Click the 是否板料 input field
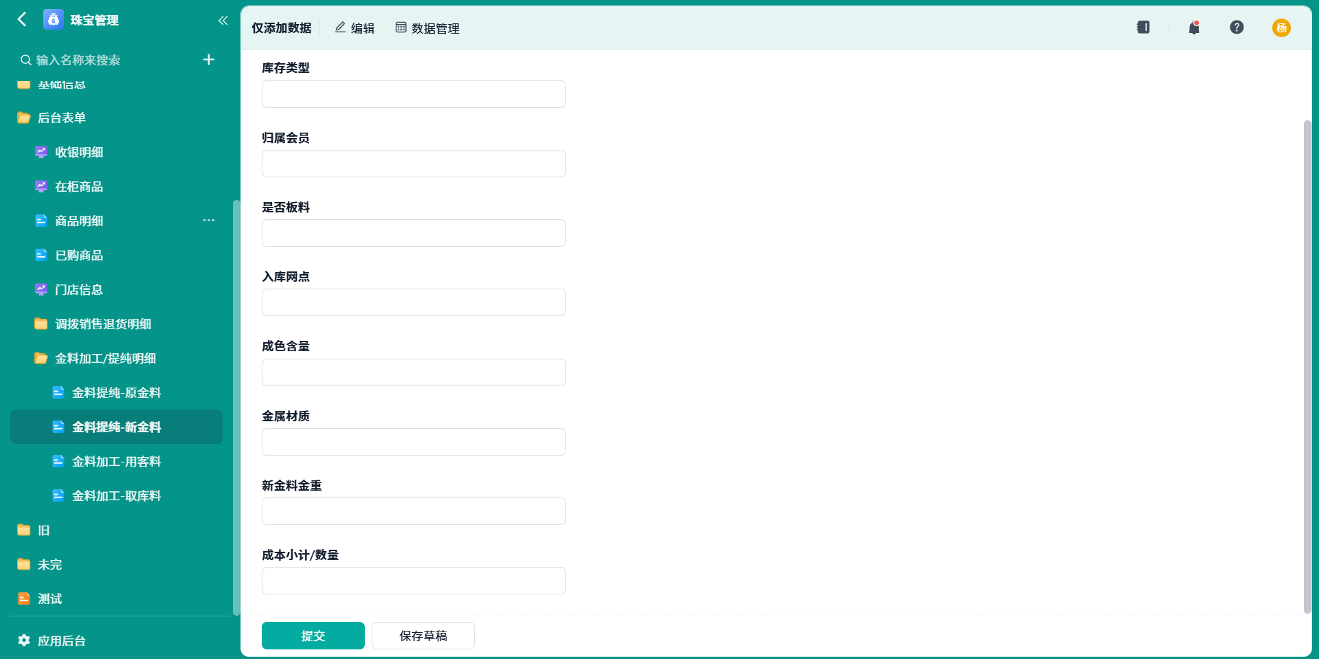Viewport: 1319px width, 659px height. click(x=414, y=233)
